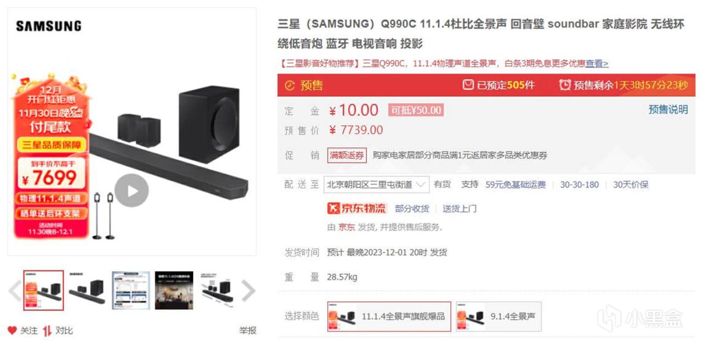Screen dimensions: 703x341
Task: Show previous thumbnails with left arrow
Action: tap(15, 290)
